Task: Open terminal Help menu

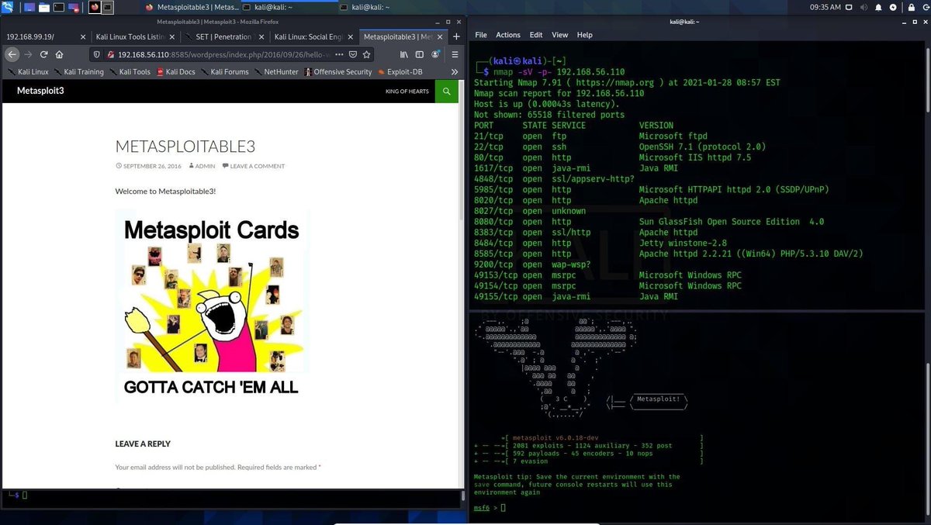Action: 585,35
